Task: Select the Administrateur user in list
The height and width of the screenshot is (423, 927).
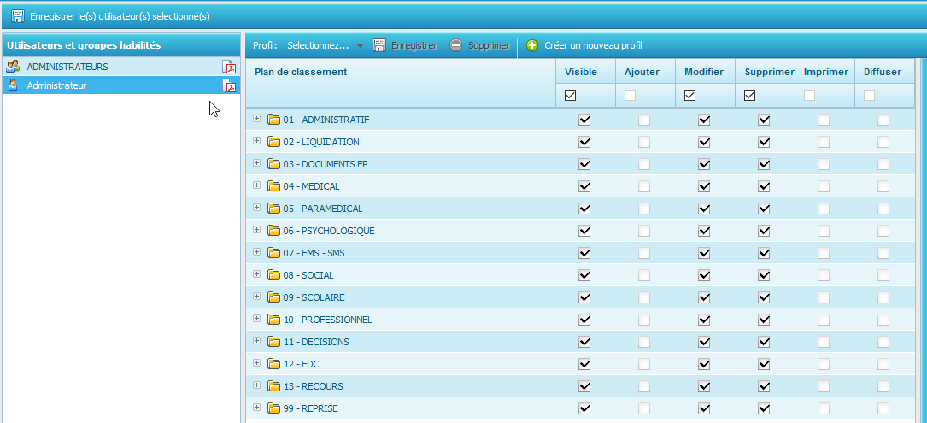Action: tap(56, 85)
